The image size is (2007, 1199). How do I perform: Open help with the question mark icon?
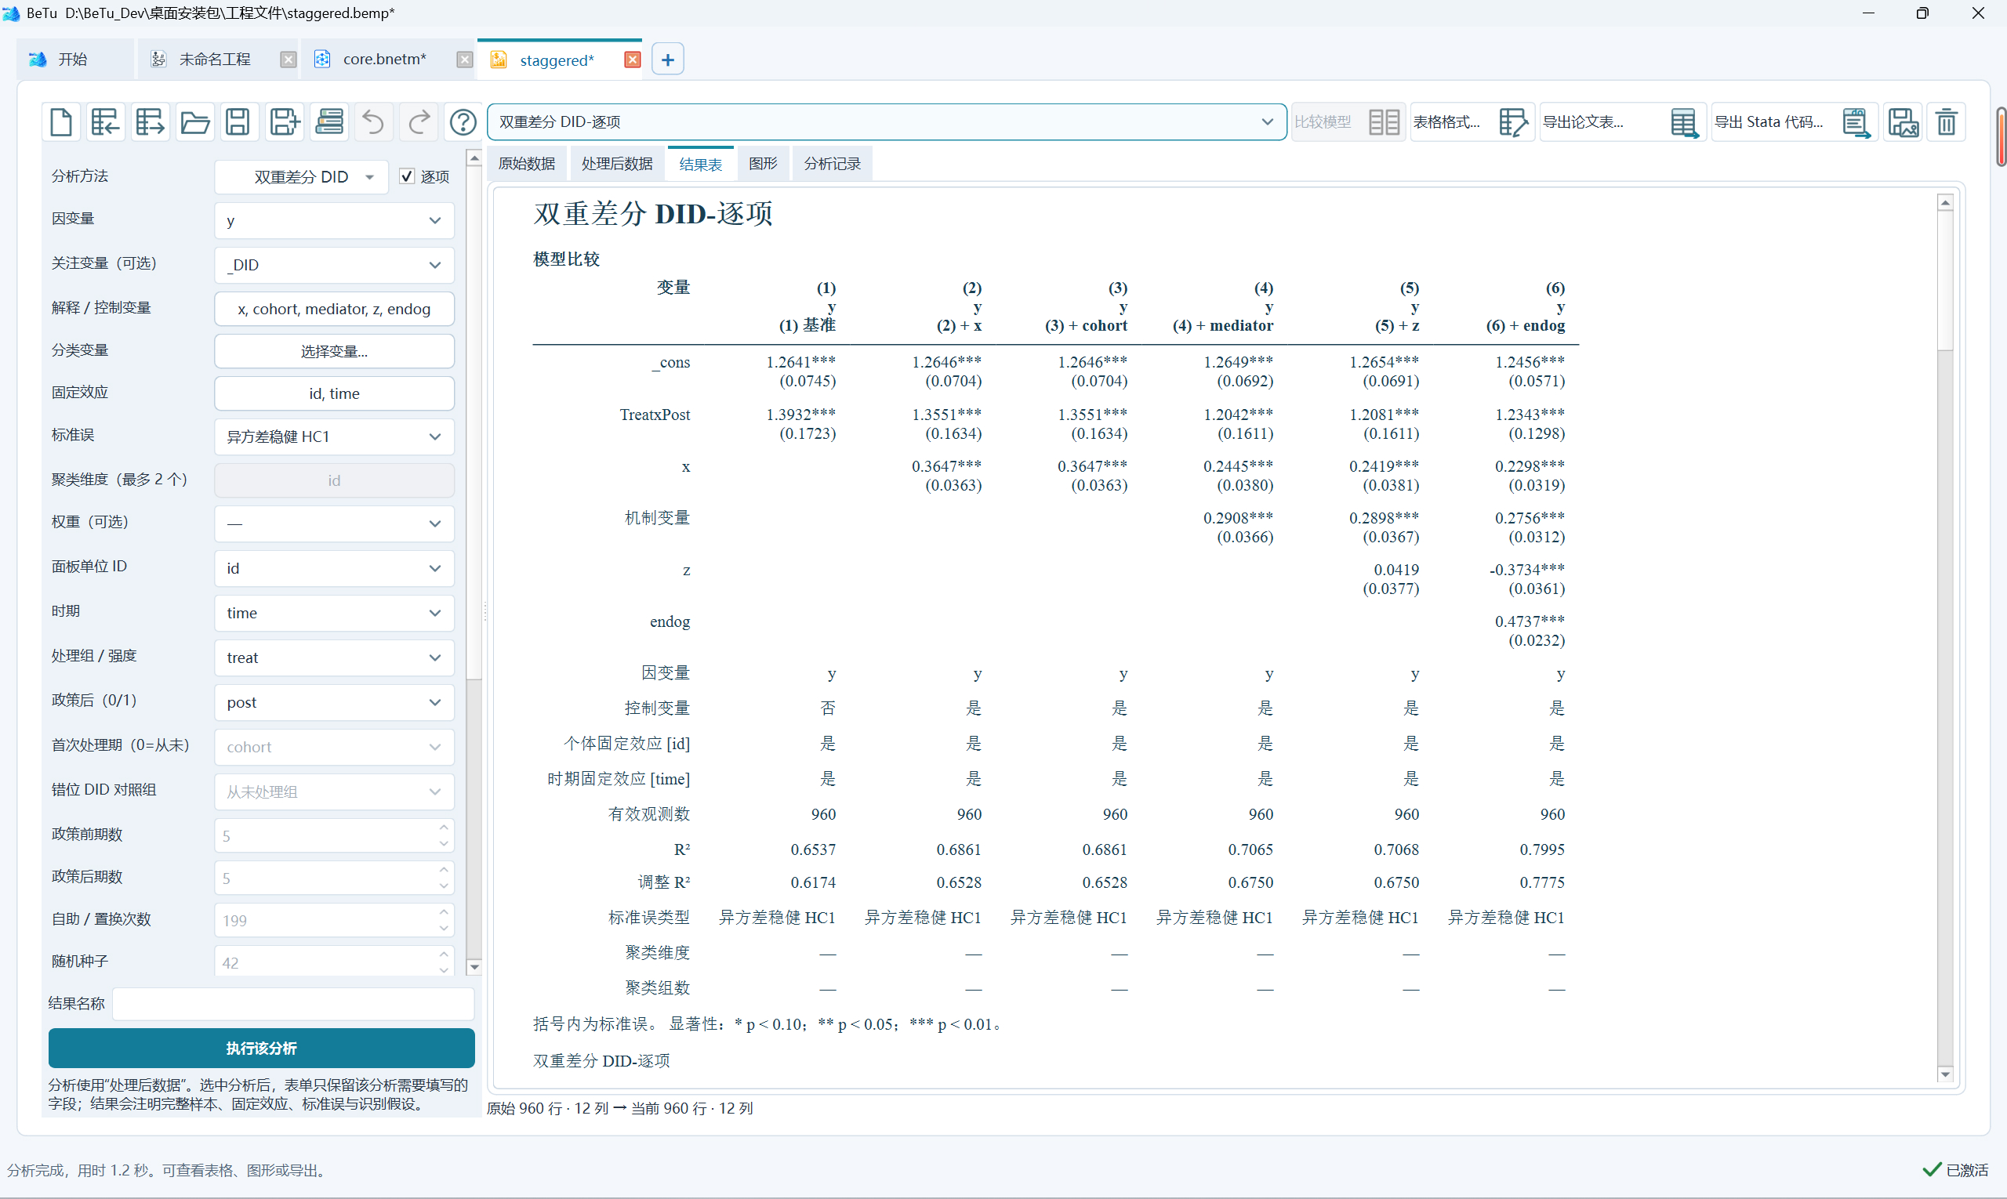point(463,122)
